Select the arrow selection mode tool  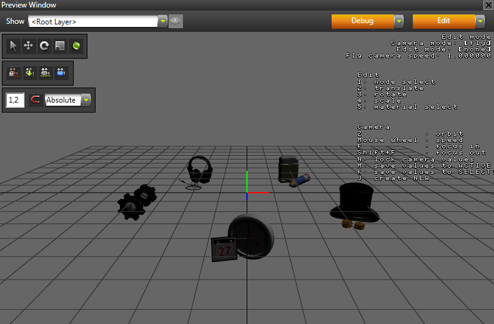(13, 46)
